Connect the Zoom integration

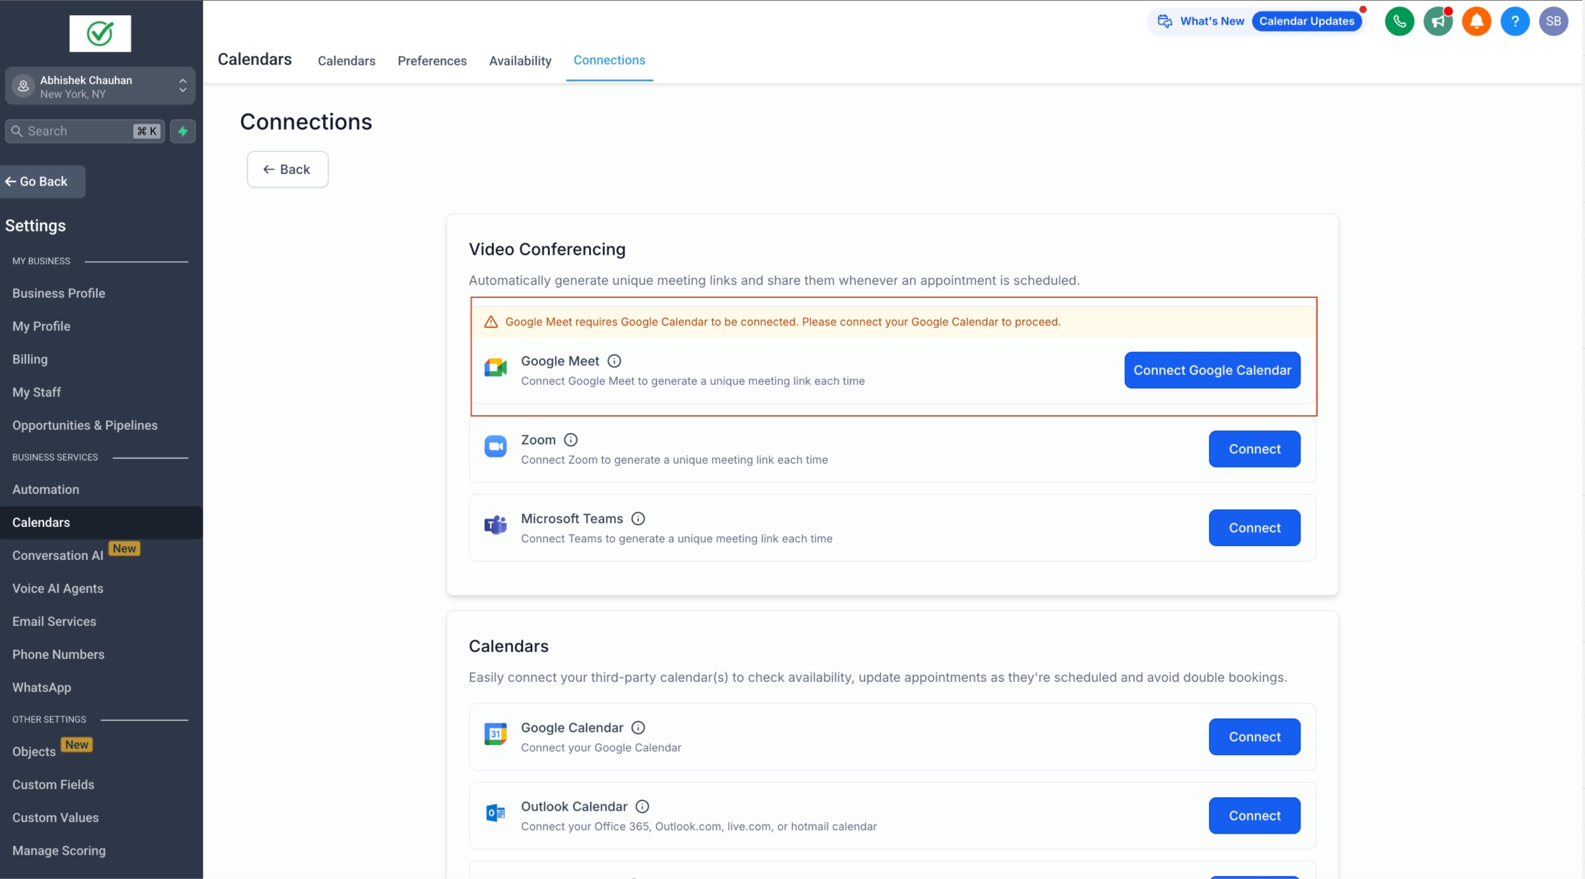1254,449
